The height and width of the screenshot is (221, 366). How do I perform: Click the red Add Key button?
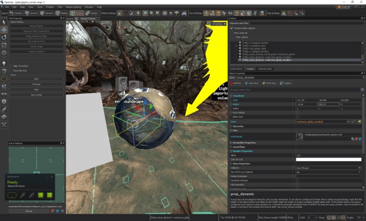point(236,83)
